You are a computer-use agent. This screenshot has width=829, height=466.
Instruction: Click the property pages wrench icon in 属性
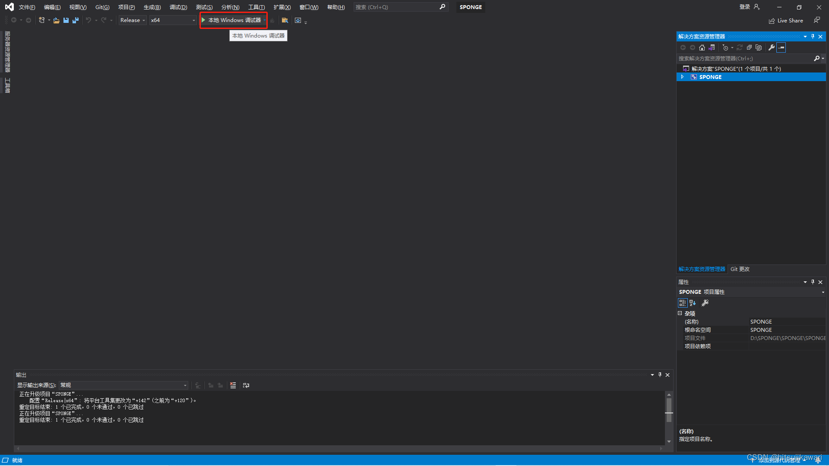pyautogui.click(x=705, y=303)
